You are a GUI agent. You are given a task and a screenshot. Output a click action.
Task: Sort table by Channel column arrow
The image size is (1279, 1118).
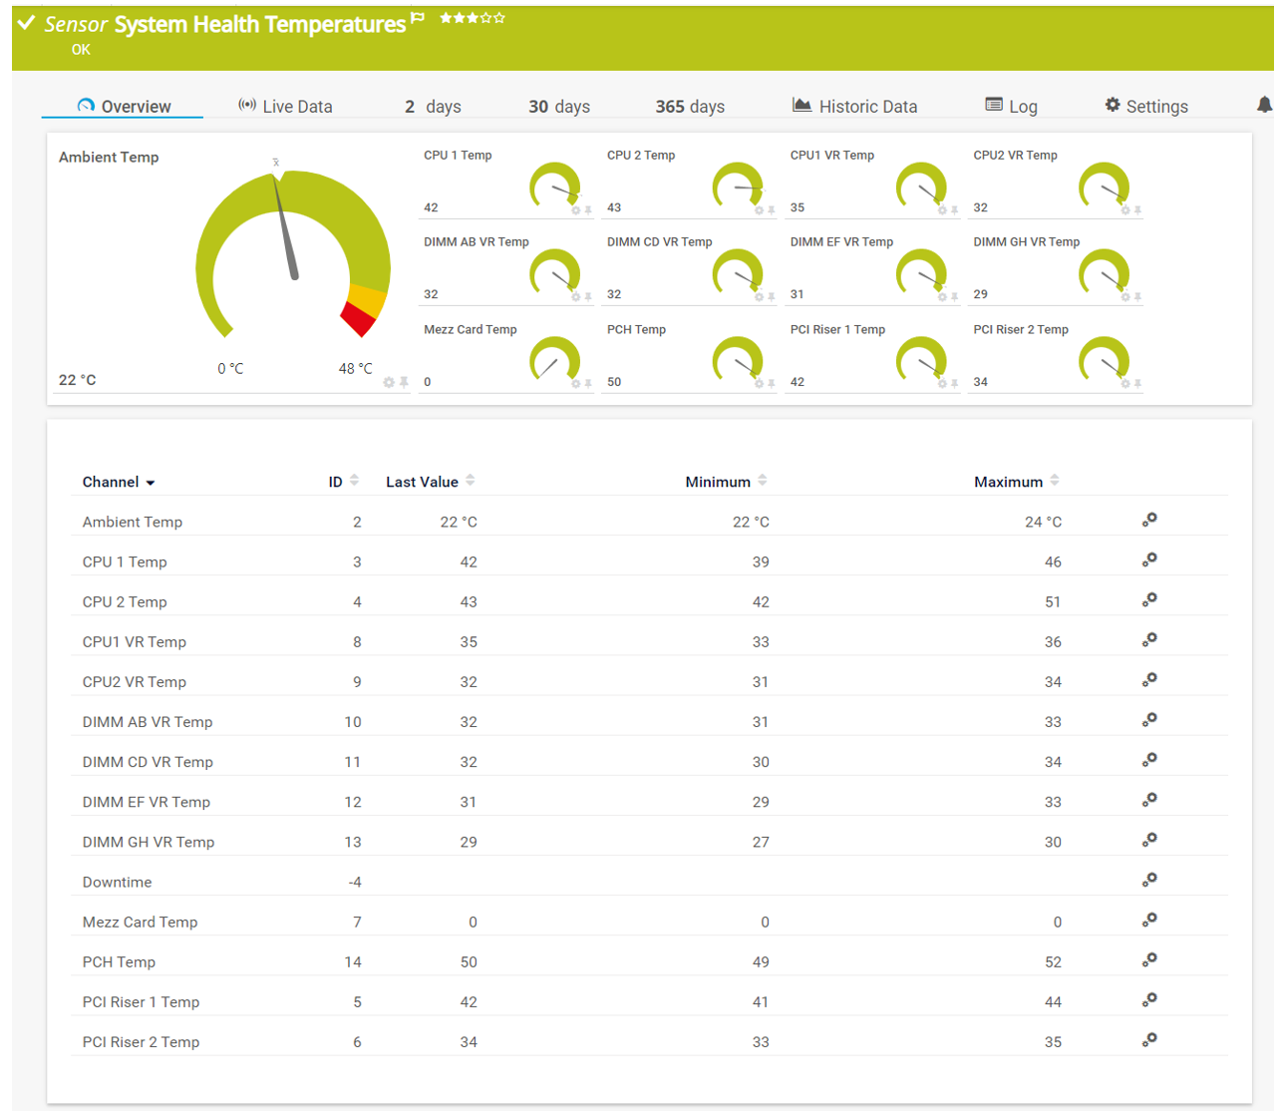coord(151,483)
